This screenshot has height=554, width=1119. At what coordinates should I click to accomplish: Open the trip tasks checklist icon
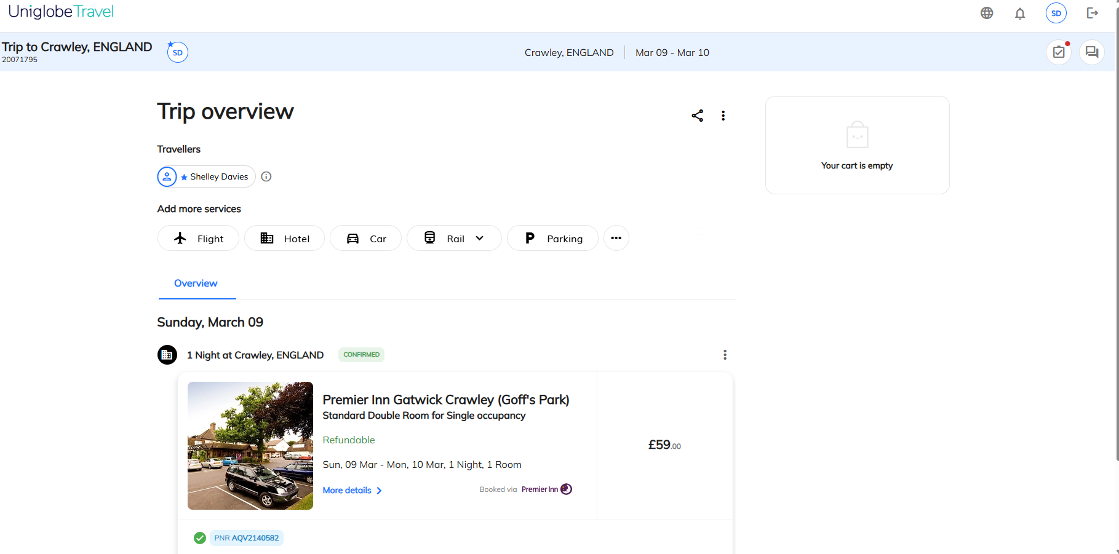[1059, 52]
